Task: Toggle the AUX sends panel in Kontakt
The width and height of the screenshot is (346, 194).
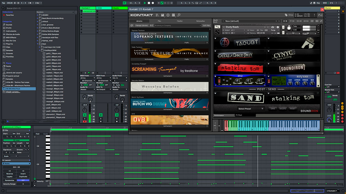Action: pyautogui.click(x=317, y=21)
